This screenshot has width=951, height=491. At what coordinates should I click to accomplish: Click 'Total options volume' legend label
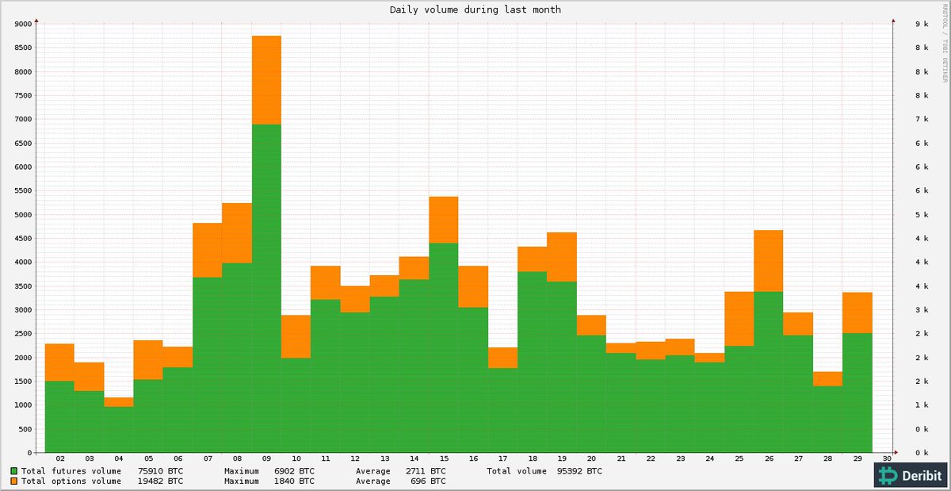point(72,481)
